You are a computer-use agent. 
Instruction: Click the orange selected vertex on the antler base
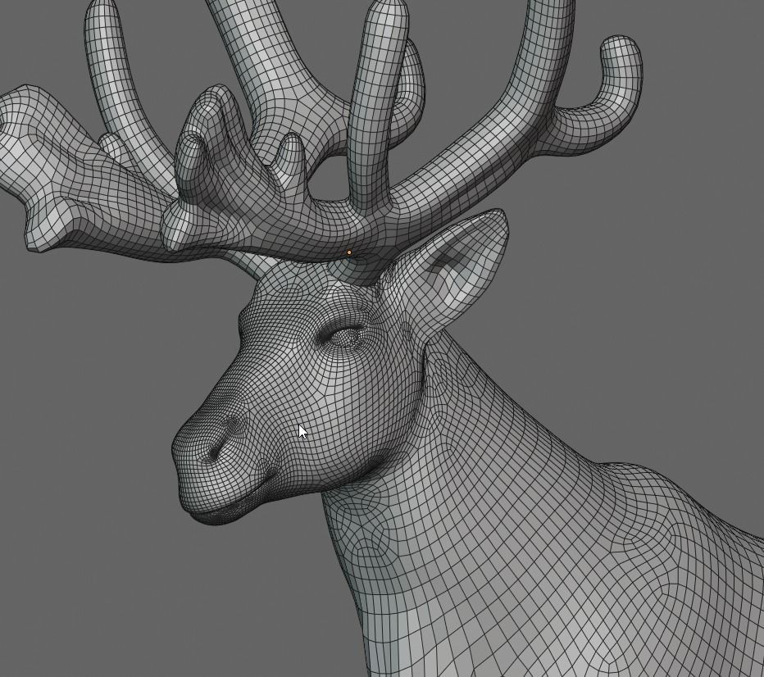pos(349,252)
